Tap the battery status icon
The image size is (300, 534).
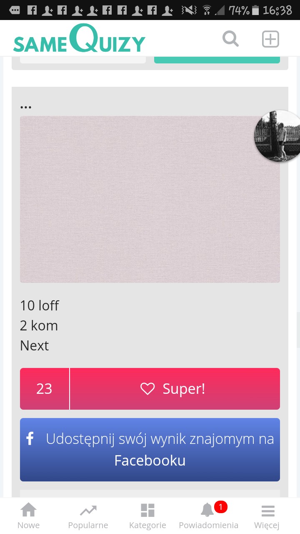click(255, 10)
